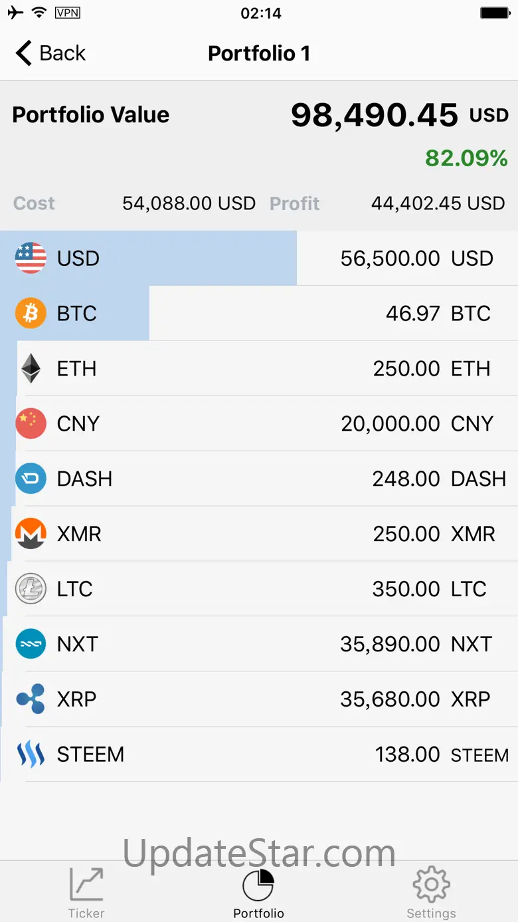Viewport: 518px width, 922px height.
Task: Tap the Litecoin silver coin icon
Action: coord(31,589)
